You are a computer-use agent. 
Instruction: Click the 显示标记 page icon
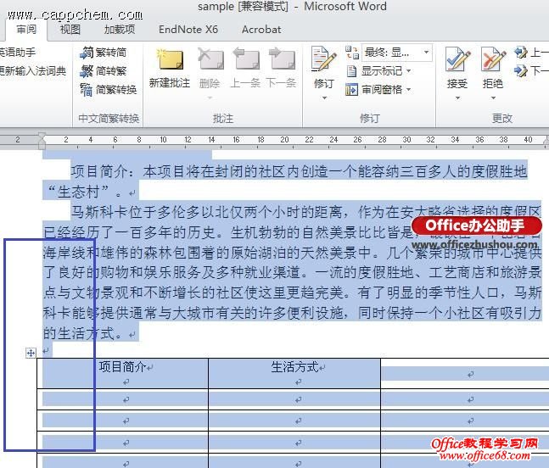coord(351,71)
